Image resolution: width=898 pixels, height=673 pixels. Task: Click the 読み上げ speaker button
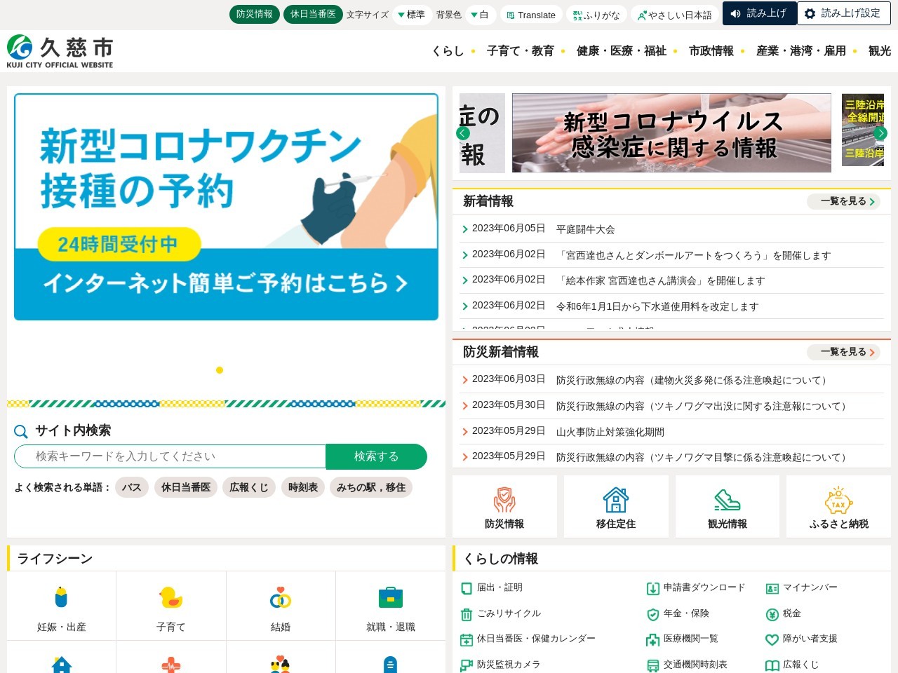[x=760, y=13]
